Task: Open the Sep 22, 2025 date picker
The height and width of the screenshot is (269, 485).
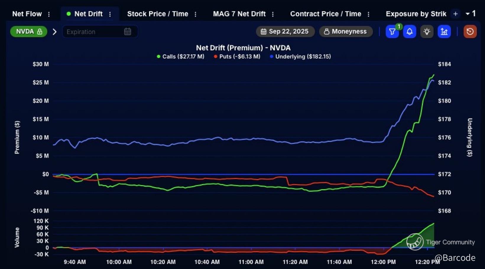Action: pos(285,32)
